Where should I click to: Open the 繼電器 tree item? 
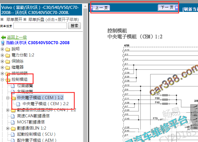coord(18,67)
